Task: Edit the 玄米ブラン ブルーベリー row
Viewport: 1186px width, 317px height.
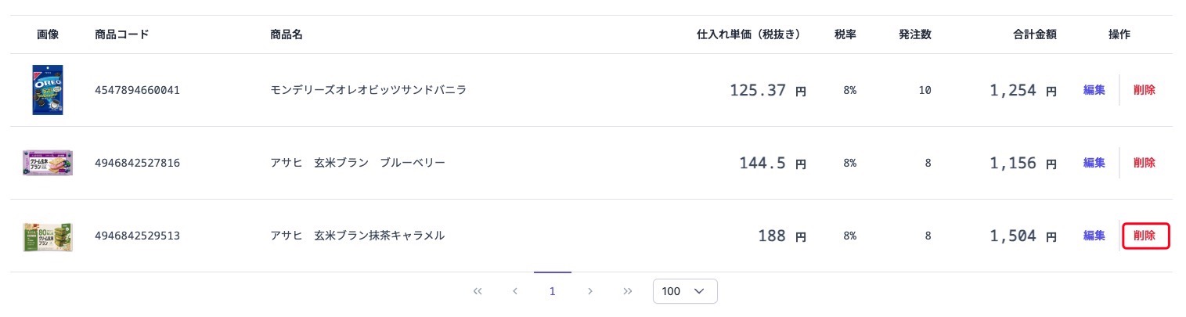Action: tap(1094, 163)
